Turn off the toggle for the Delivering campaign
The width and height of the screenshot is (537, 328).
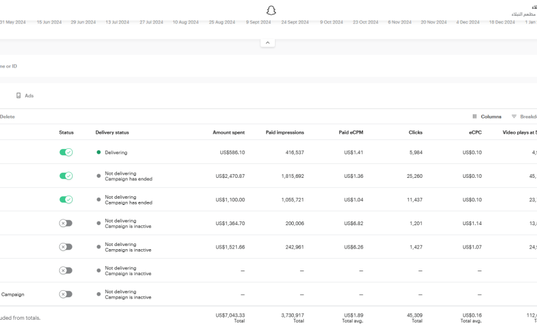pyautogui.click(x=66, y=153)
